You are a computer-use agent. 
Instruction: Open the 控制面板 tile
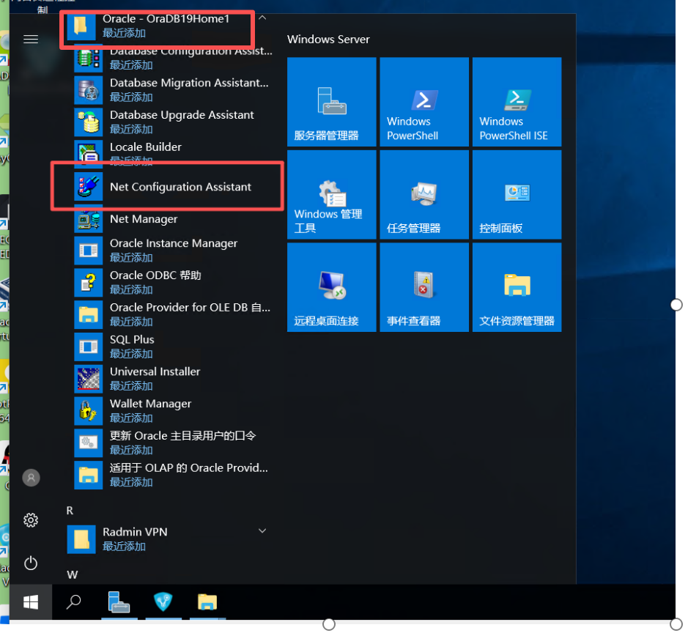tap(517, 195)
